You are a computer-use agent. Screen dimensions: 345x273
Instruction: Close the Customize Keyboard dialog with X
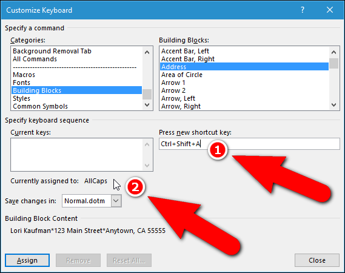pos(330,10)
